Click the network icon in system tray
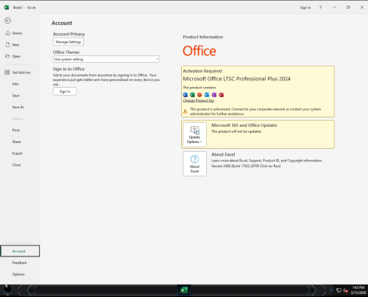368x297 pixels. click(x=339, y=290)
